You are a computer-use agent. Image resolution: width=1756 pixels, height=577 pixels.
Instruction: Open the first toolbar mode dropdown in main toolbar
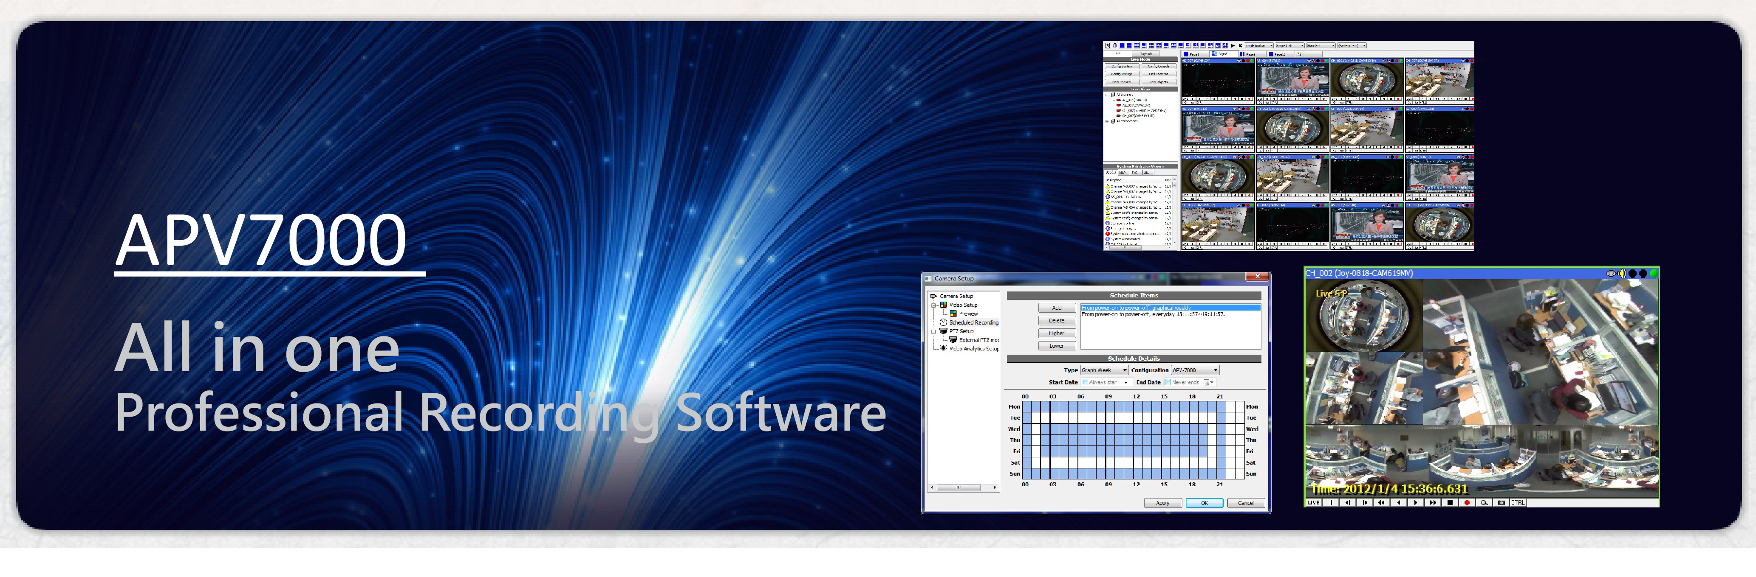[x=1259, y=45]
